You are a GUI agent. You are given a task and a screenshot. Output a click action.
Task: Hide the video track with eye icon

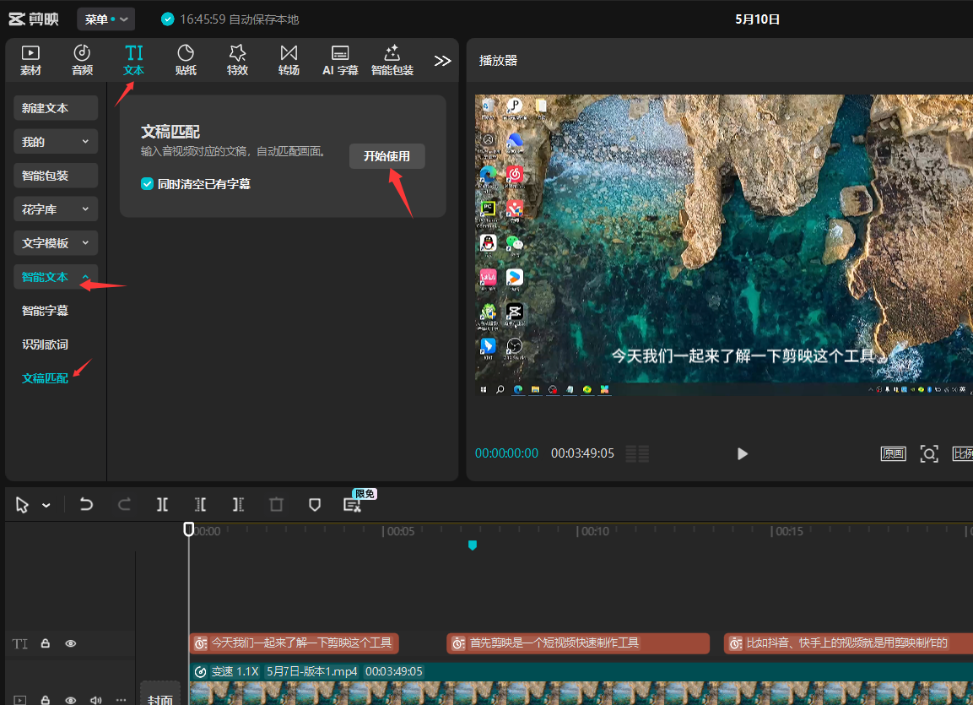coord(71,700)
